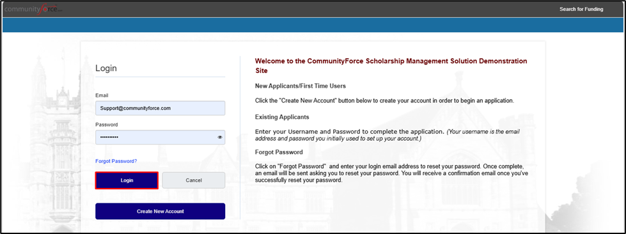Click the Email field label
The height and width of the screenshot is (234, 626).
(102, 95)
